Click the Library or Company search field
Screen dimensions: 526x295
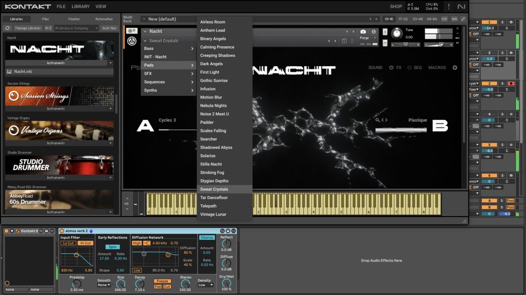[x=77, y=28]
